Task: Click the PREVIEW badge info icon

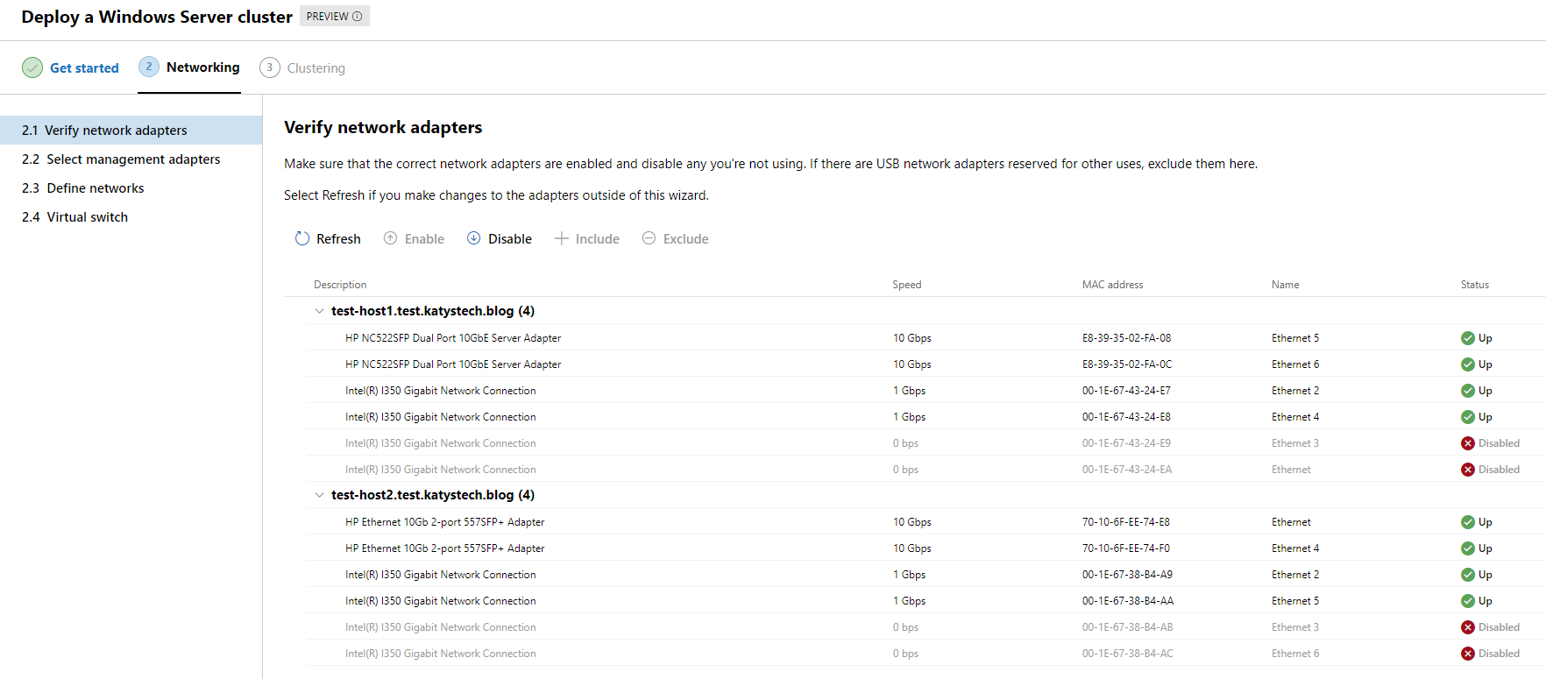Action: tap(357, 17)
